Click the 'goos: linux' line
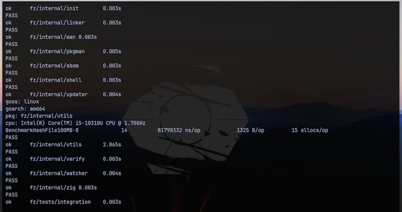Image resolution: width=402 pixels, height=212 pixels. point(22,102)
